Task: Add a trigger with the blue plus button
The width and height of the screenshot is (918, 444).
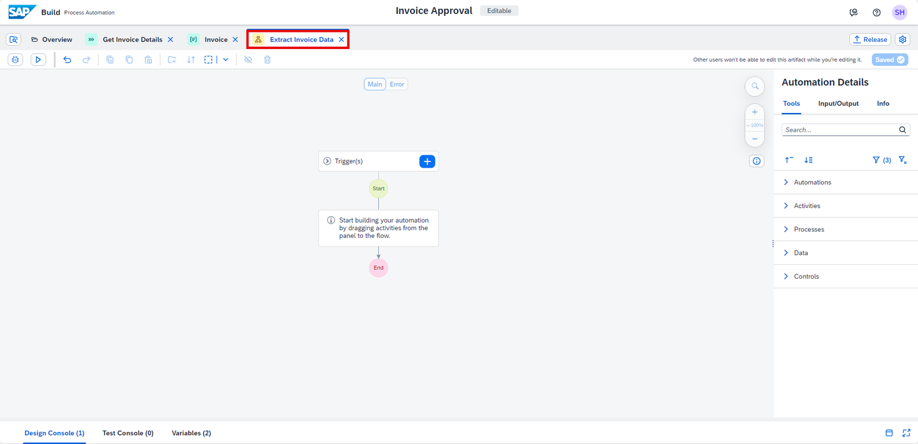Action: pos(427,161)
